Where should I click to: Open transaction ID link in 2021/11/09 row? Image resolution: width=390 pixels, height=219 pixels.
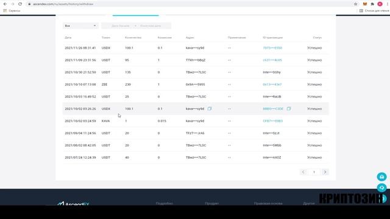click(272, 60)
